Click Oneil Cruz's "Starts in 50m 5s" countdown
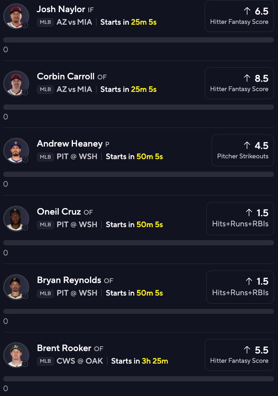Viewport: 278px width, 396px height. (135, 225)
